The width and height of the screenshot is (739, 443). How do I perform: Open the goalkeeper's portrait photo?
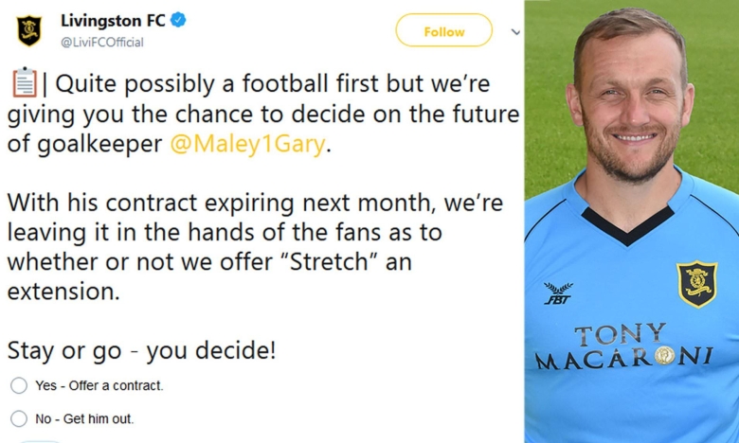632,221
